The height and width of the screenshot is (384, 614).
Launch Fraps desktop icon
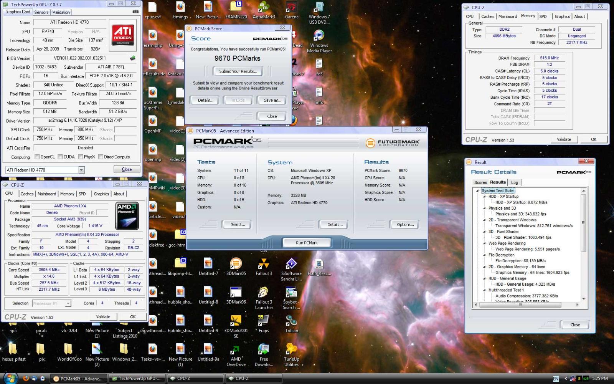click(x=264, y=324)
